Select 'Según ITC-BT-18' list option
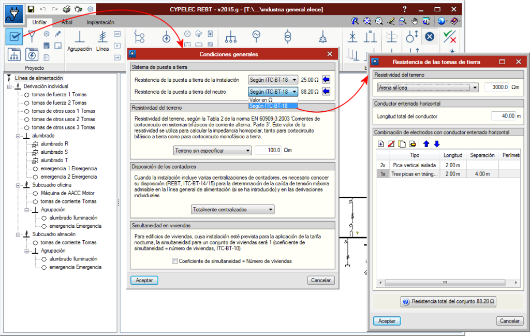This screenshot has width=530, height=336. [x=273, y=106]
